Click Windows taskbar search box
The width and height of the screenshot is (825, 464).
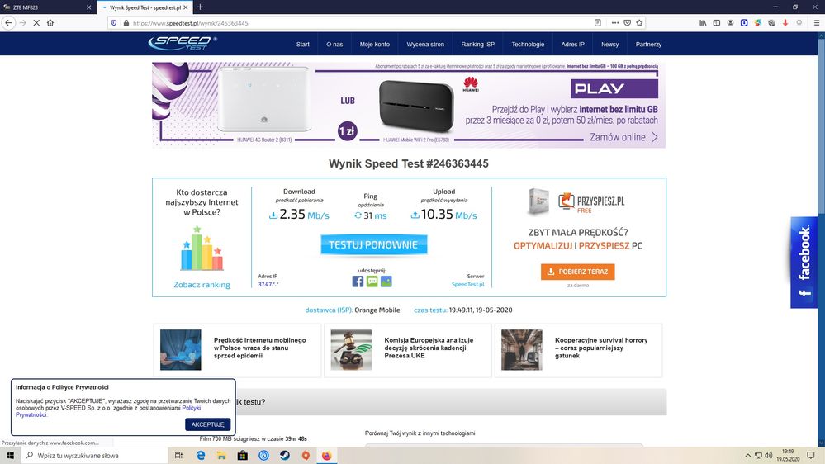(95, 456)
